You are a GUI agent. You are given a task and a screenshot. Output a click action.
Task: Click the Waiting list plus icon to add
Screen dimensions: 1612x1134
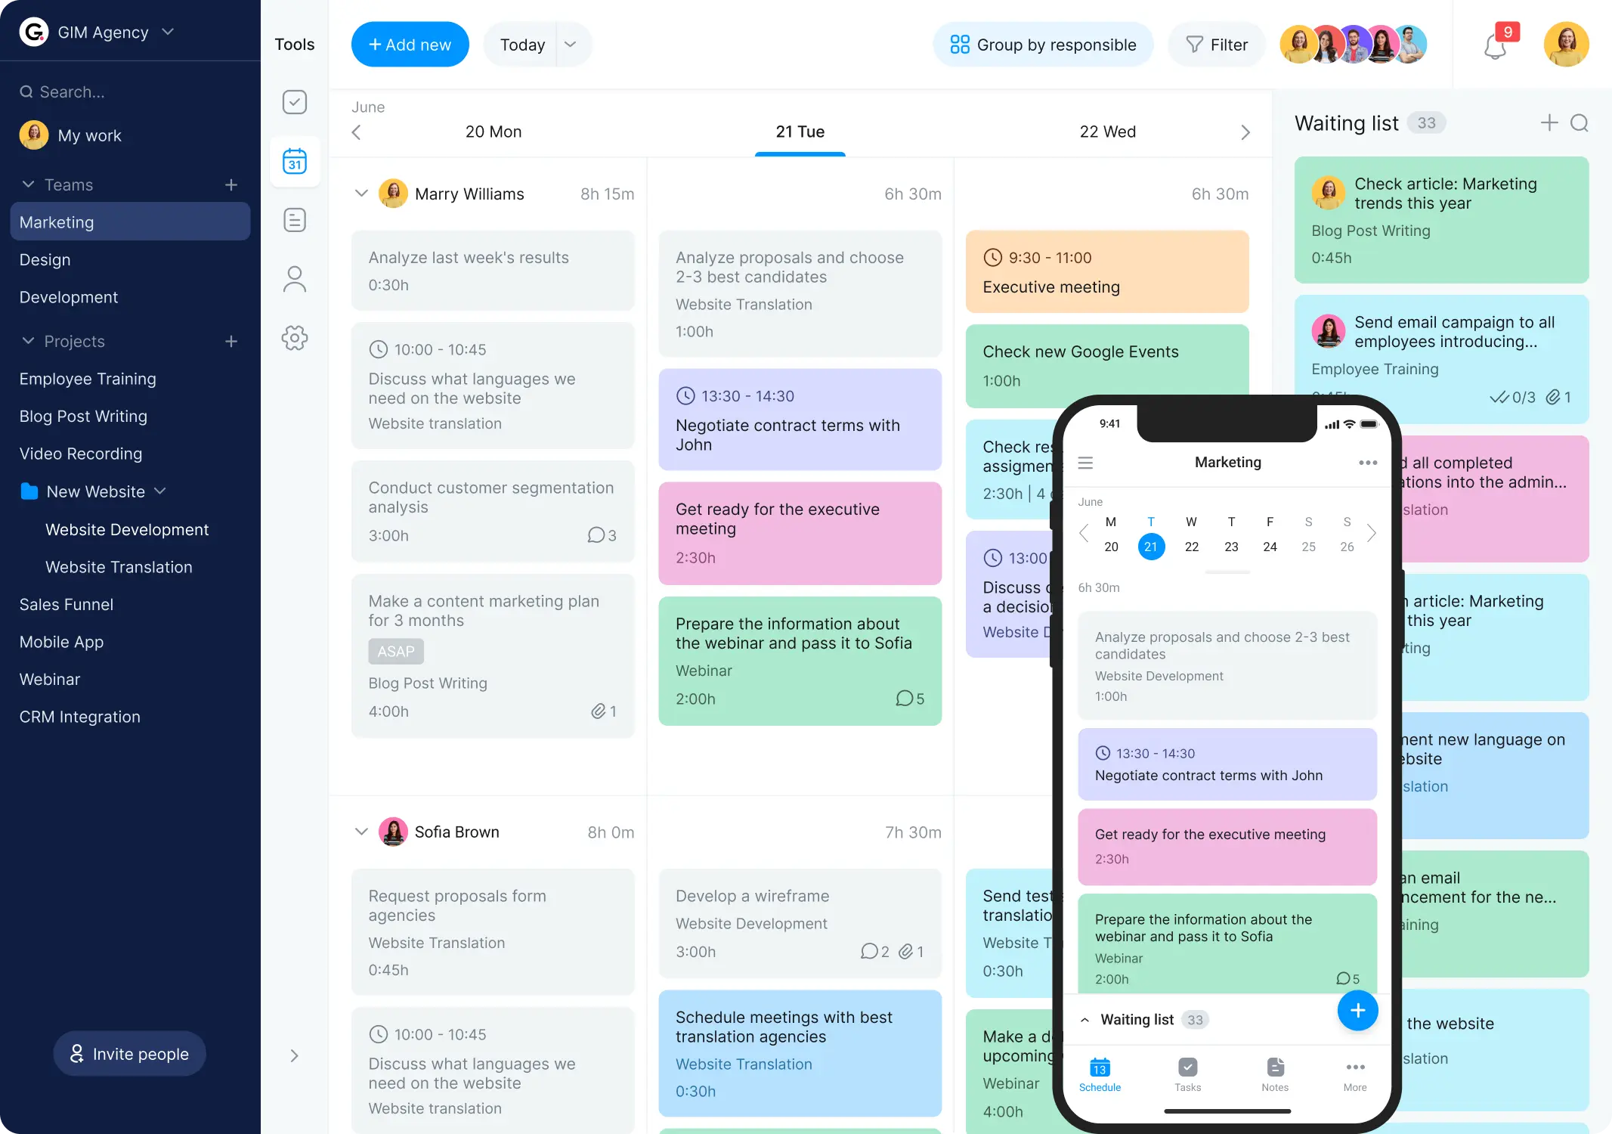pos(1549,122)
